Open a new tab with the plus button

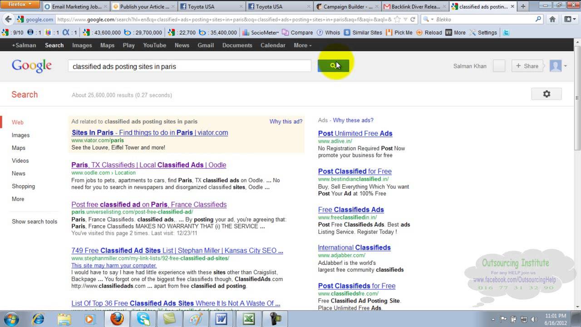523,6
